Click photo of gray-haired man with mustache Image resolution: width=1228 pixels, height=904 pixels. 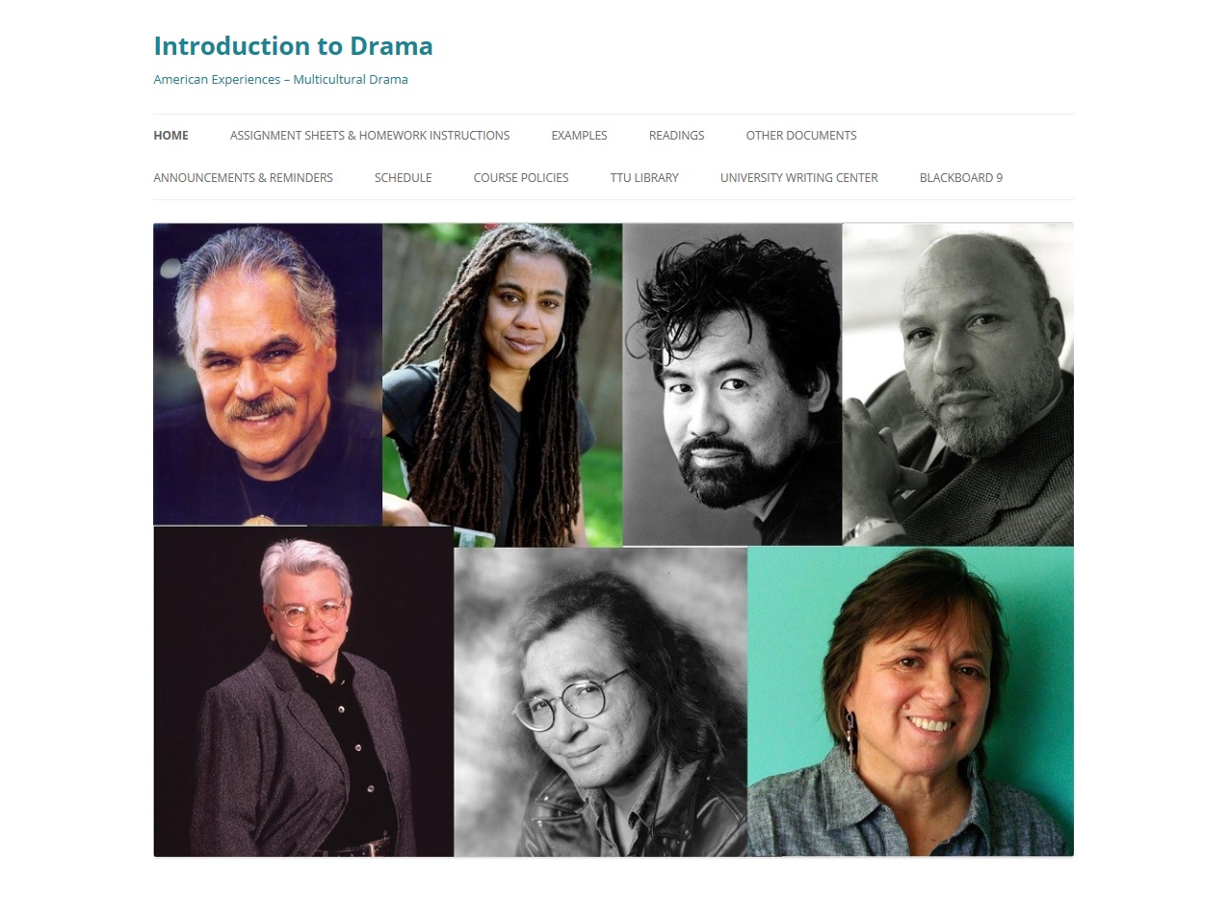pyautogui.click(x=268, y=375)
